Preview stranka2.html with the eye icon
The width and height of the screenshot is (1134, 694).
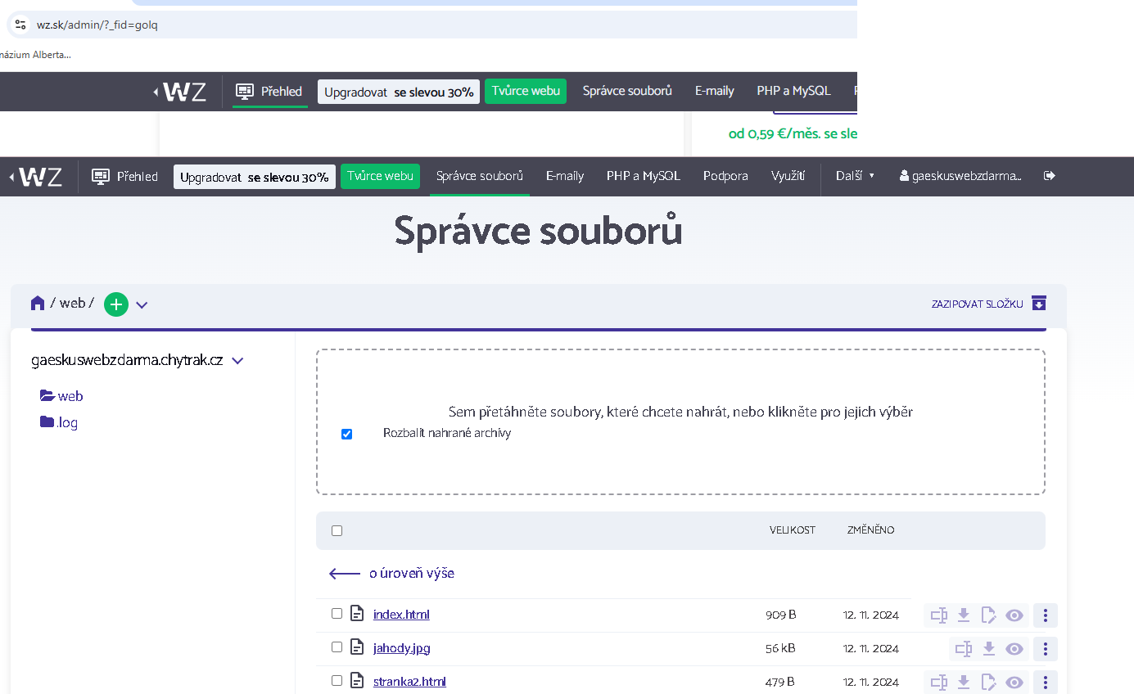click(x=1014, y=683)
